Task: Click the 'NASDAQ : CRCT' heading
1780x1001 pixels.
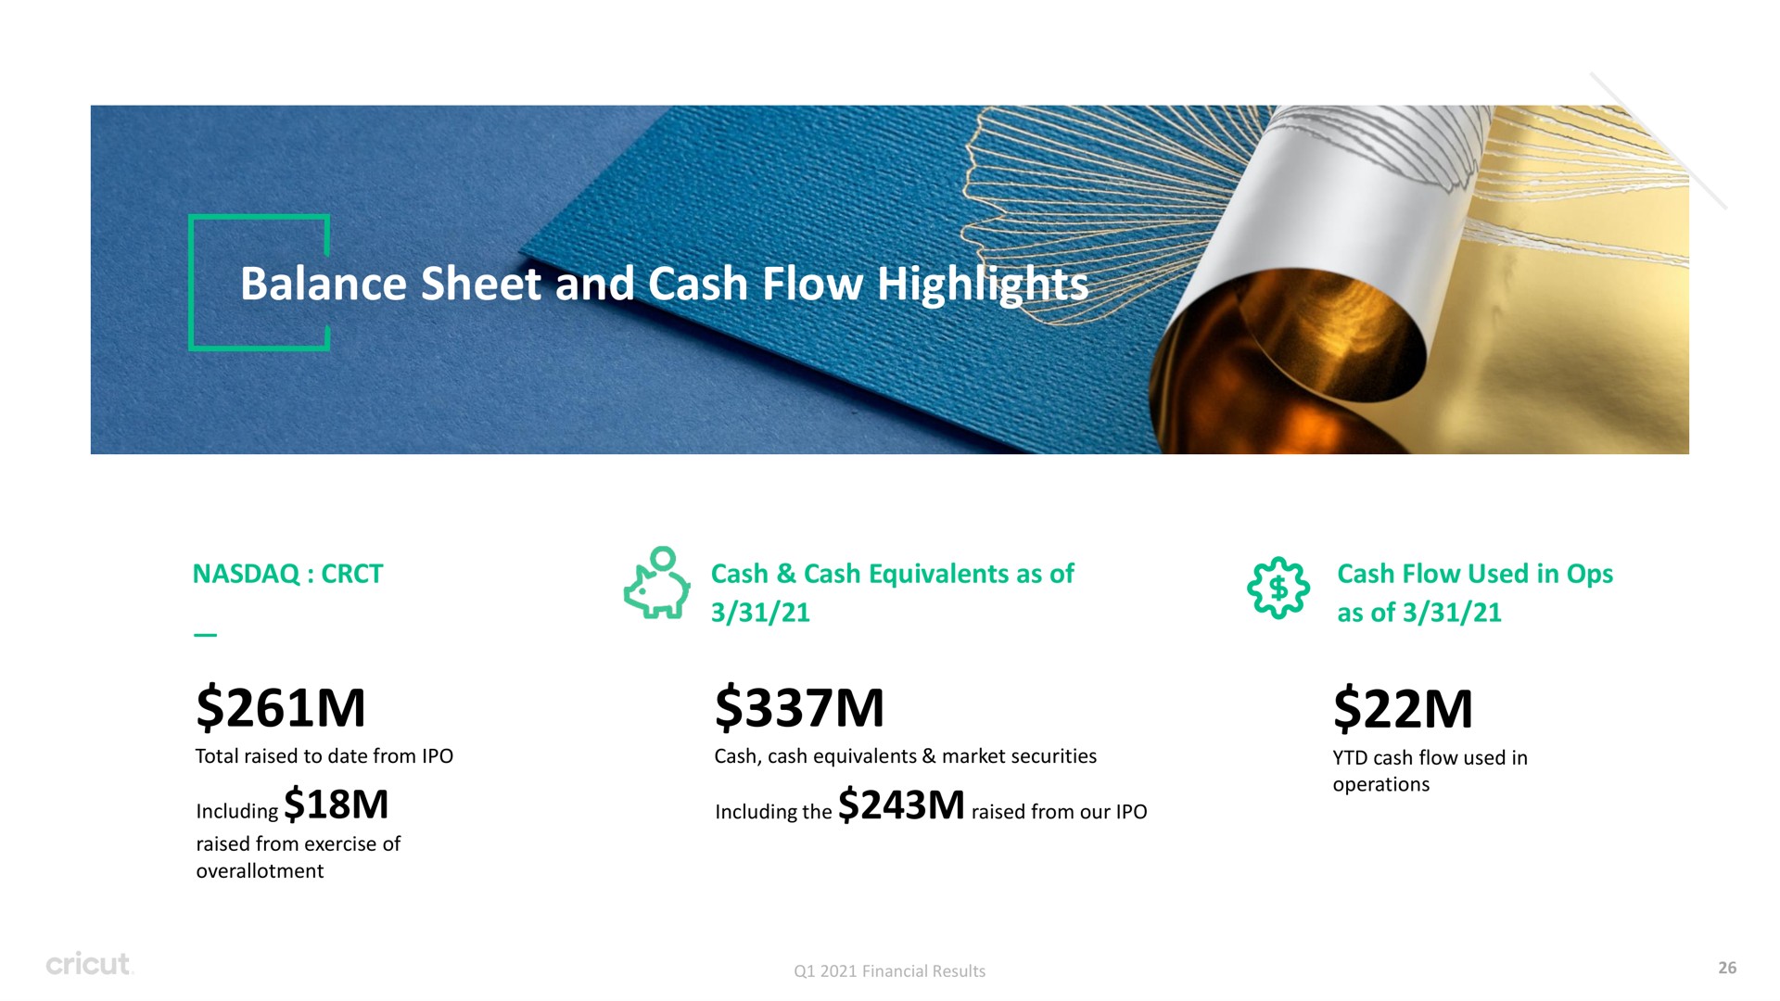Action: pyautogui.click(x=287, y=574)
